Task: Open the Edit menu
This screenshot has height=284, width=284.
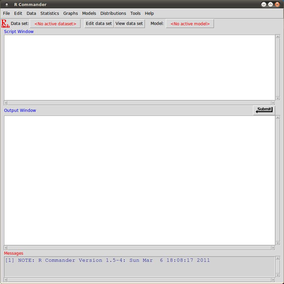Action: click(18, 13)
